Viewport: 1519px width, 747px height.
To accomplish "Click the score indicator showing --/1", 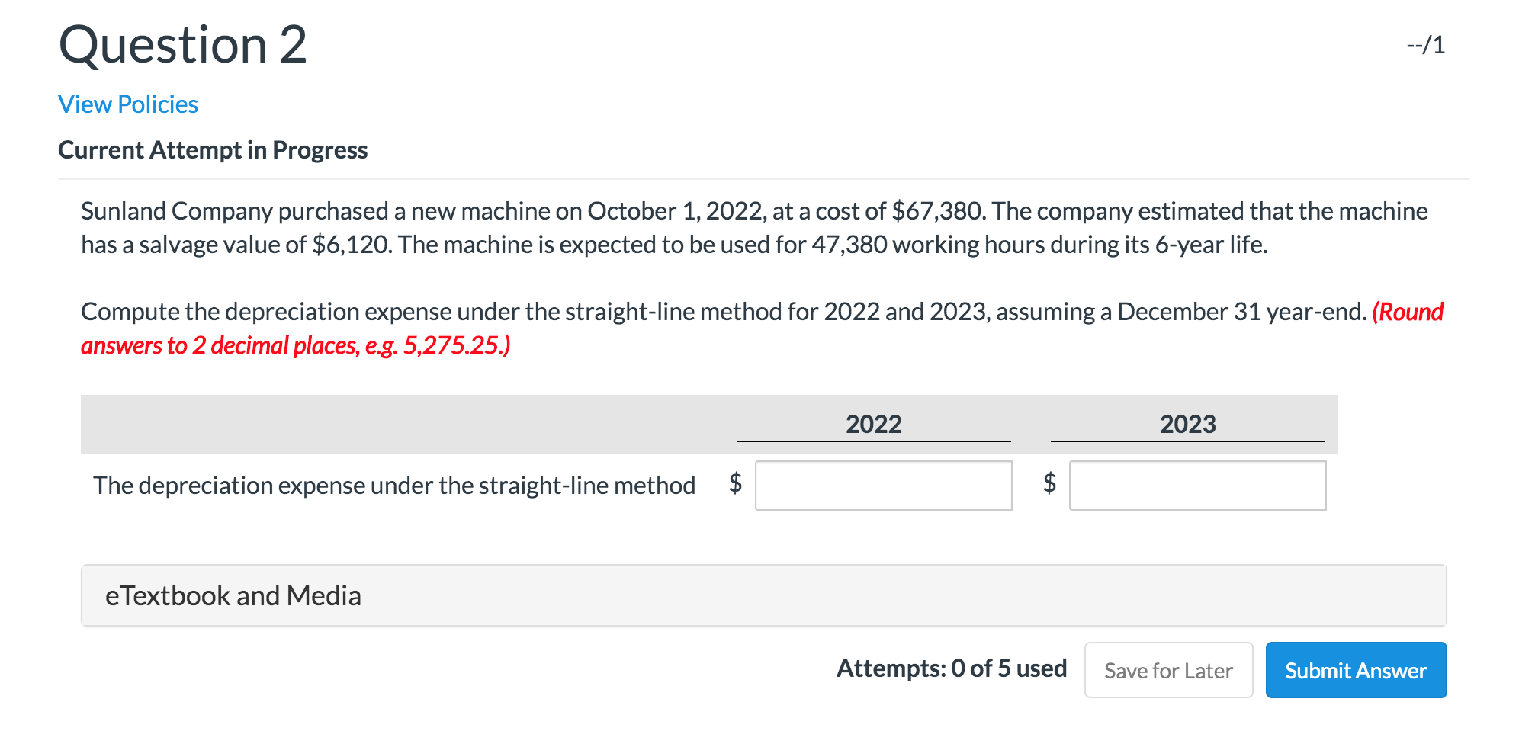I will click(1425, 46).
